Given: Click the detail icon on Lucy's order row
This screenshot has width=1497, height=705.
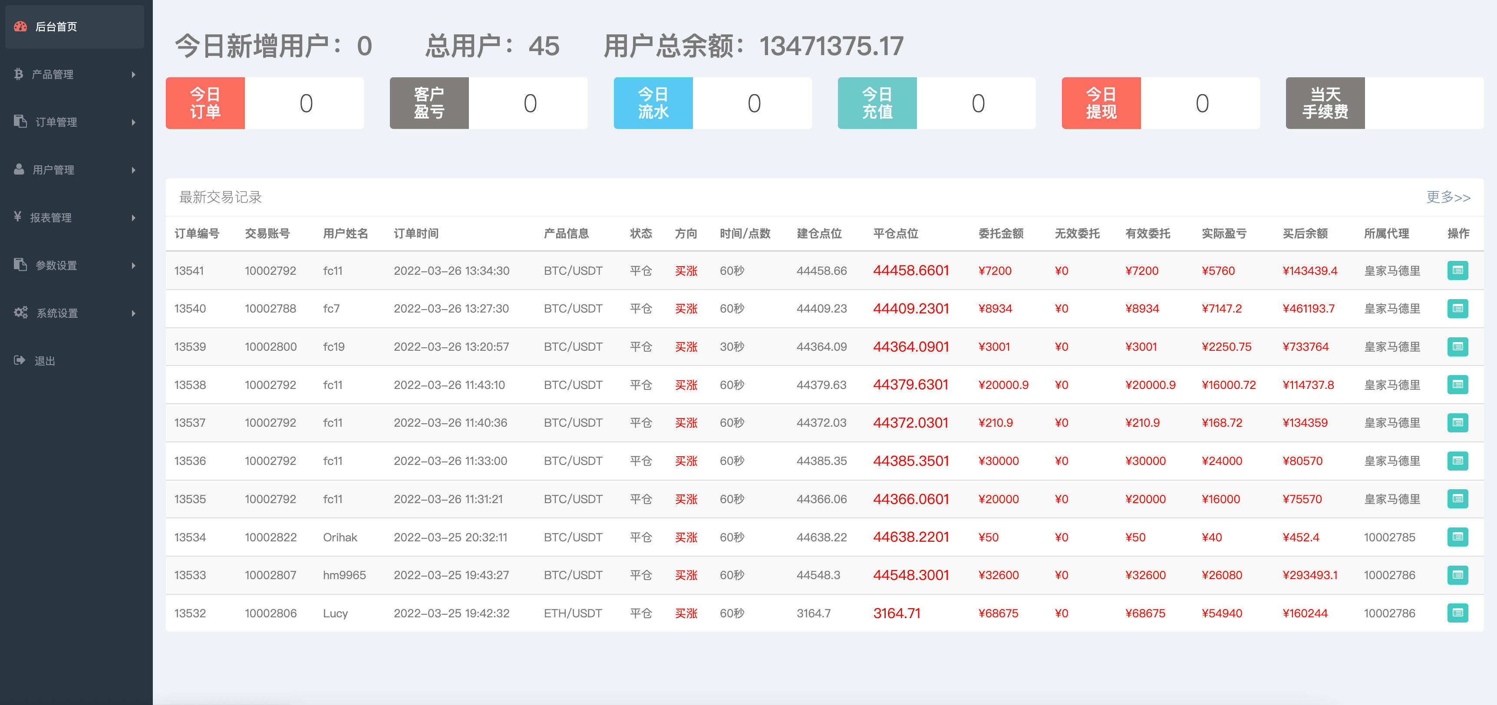Looking at the screenshot, I should point(1458,613).
